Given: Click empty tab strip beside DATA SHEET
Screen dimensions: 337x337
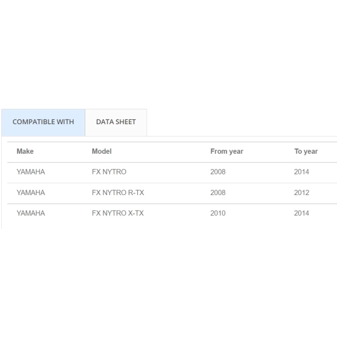Looking at the screenshot, I should pos(242,122).
